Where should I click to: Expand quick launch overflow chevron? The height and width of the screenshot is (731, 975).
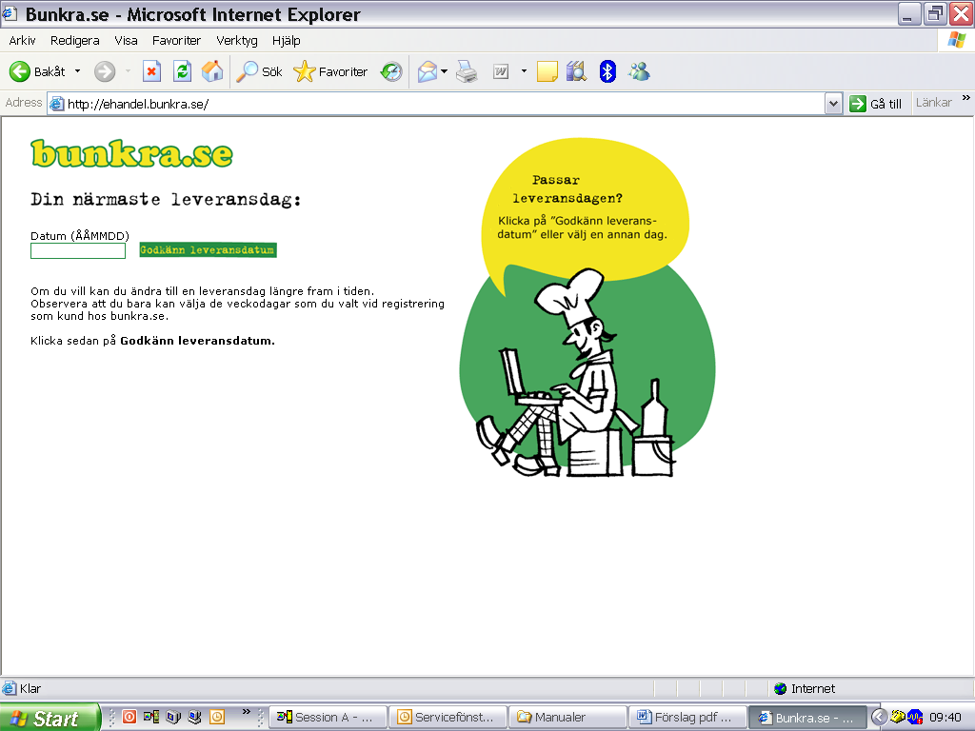point(247,712)
